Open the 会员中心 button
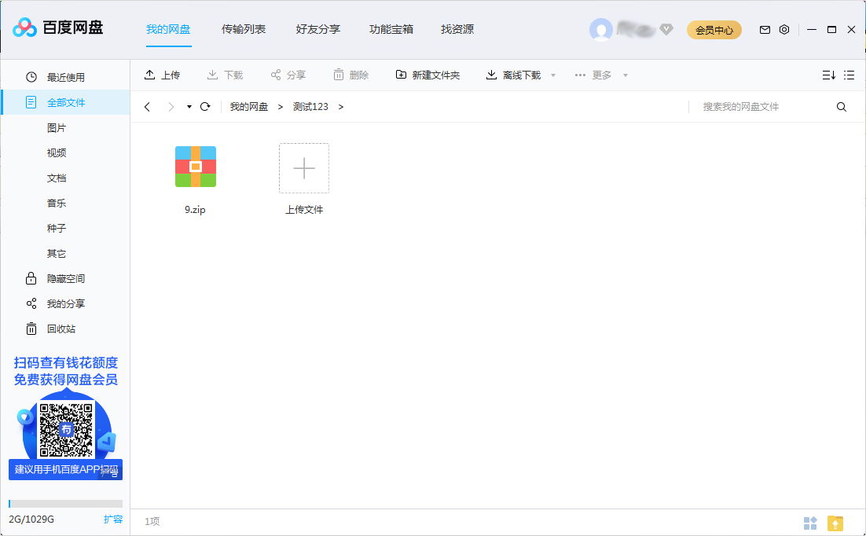The width and height of the screenshot is (866, 536). coord(714,29)
